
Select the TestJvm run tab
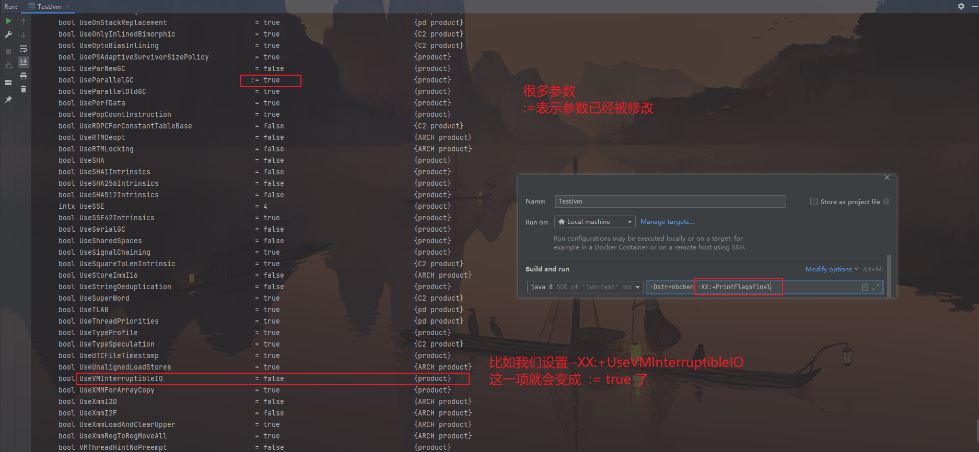pos(49,7)
